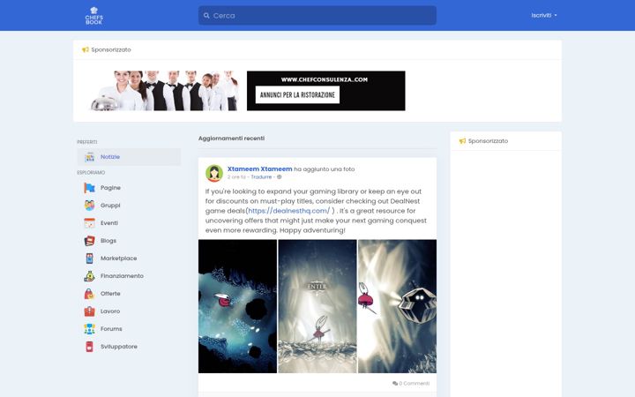Select Notizie in the sidebar
Viewport: 635px width, 397px height.
129,157
